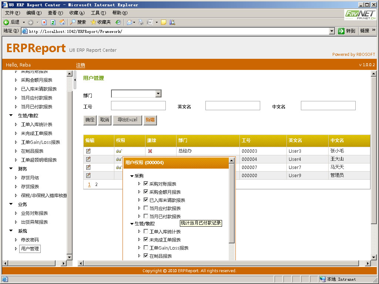Open permissions glasses icon for row 000003
The image size is (379, 284).
tap(119, 151)
